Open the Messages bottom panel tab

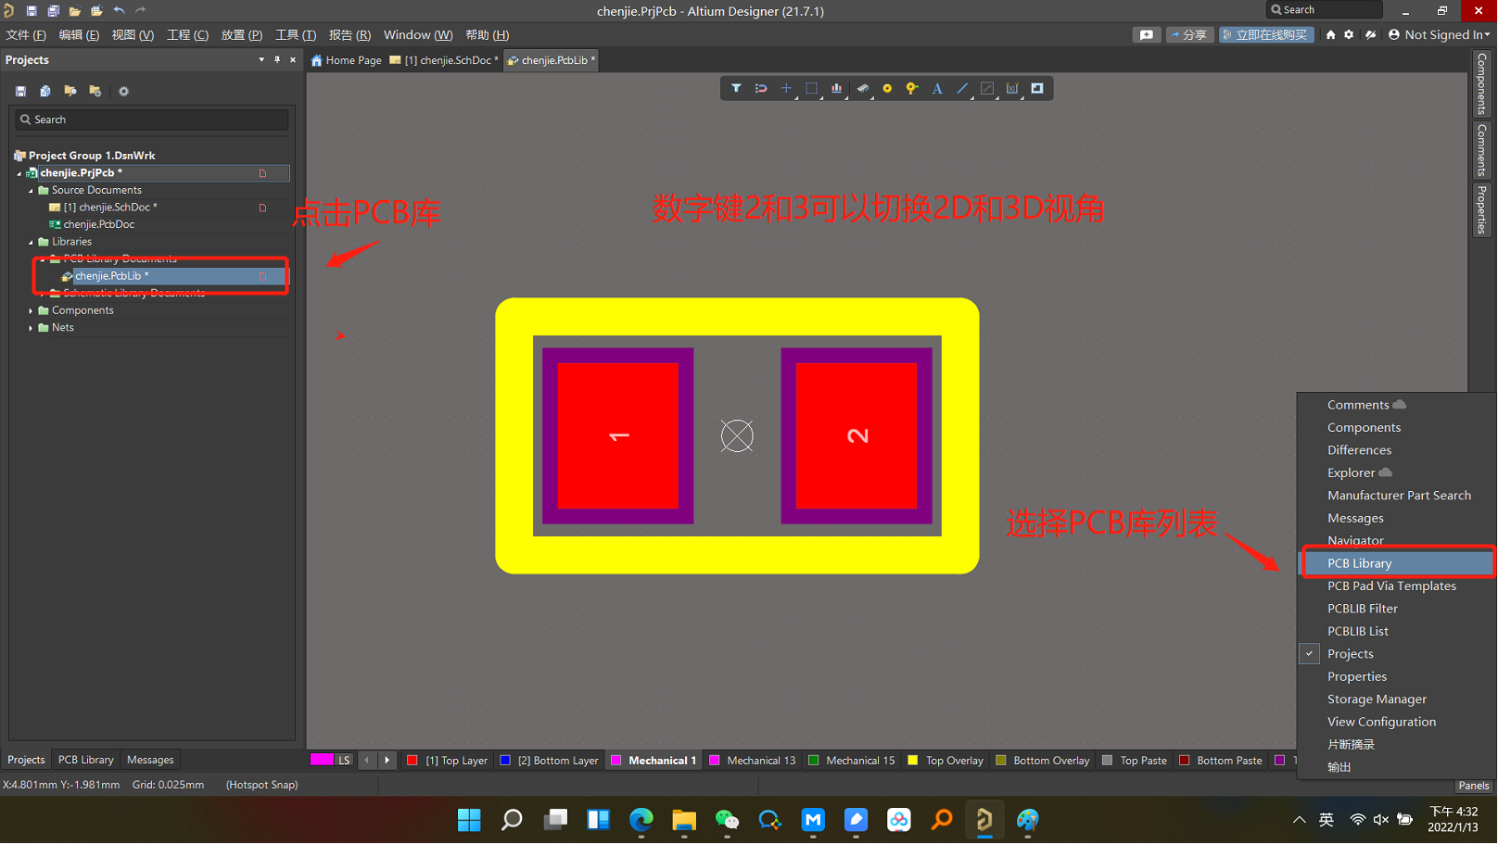150,760
